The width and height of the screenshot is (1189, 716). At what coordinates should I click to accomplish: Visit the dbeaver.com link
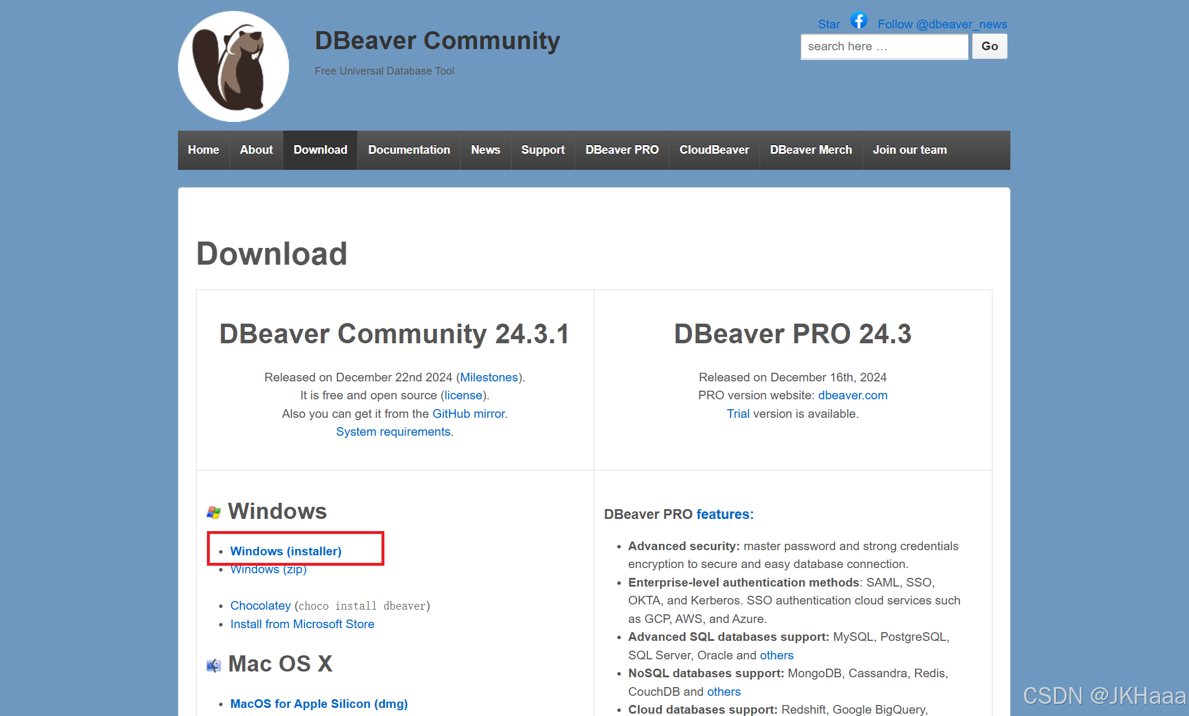pos(853,395)
